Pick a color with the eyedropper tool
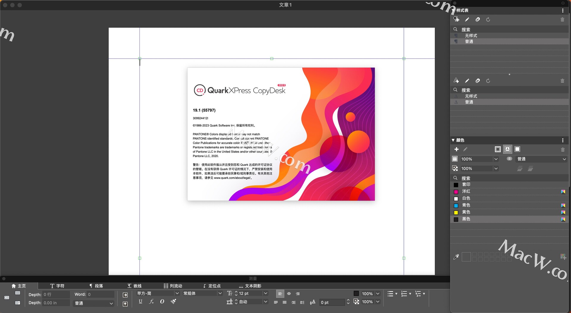 tap(456, 257)
